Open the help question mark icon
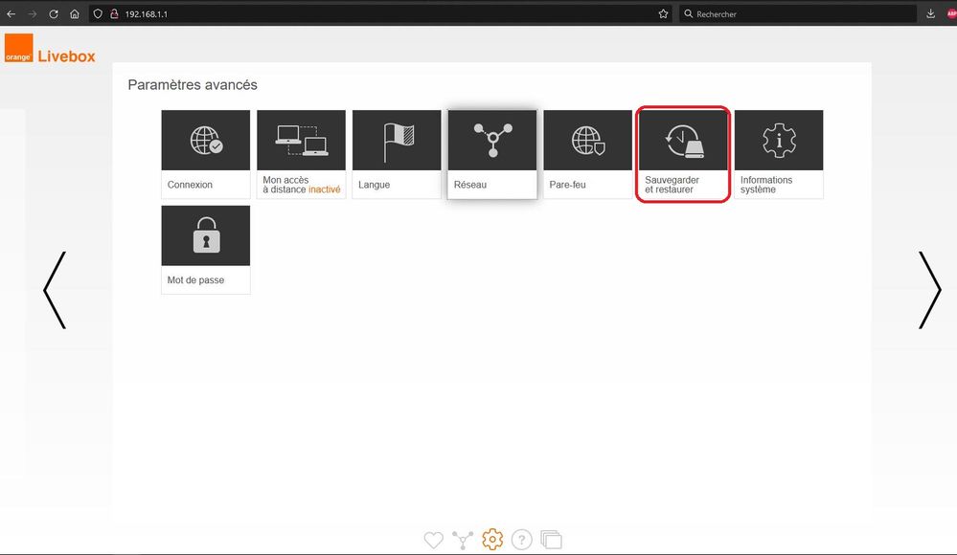 pyautogui.click(x=521, y=540)
